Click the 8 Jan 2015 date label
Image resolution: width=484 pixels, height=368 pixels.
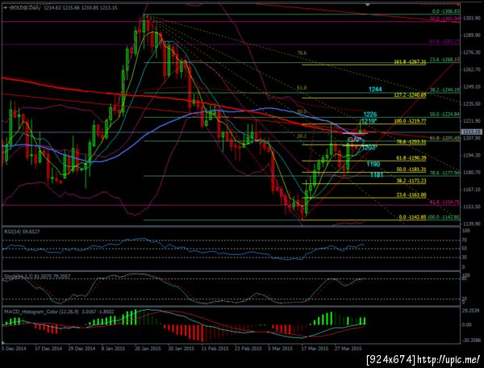pyautogui.click(x=113, y=349)
